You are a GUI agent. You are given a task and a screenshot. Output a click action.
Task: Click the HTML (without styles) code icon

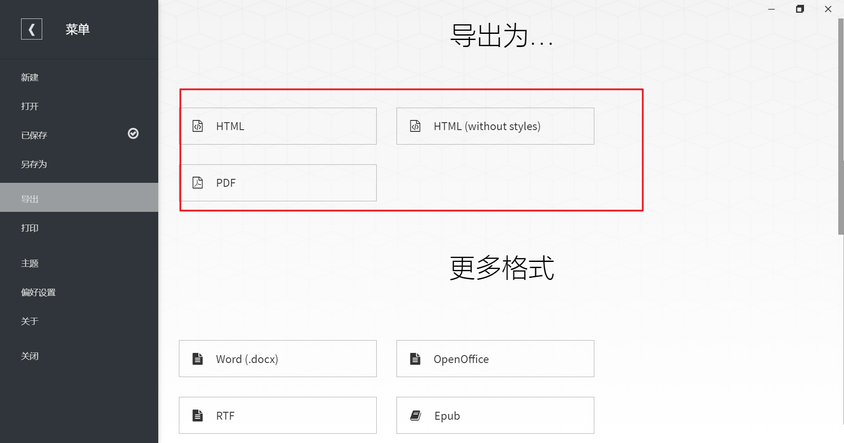coord(415,126)
